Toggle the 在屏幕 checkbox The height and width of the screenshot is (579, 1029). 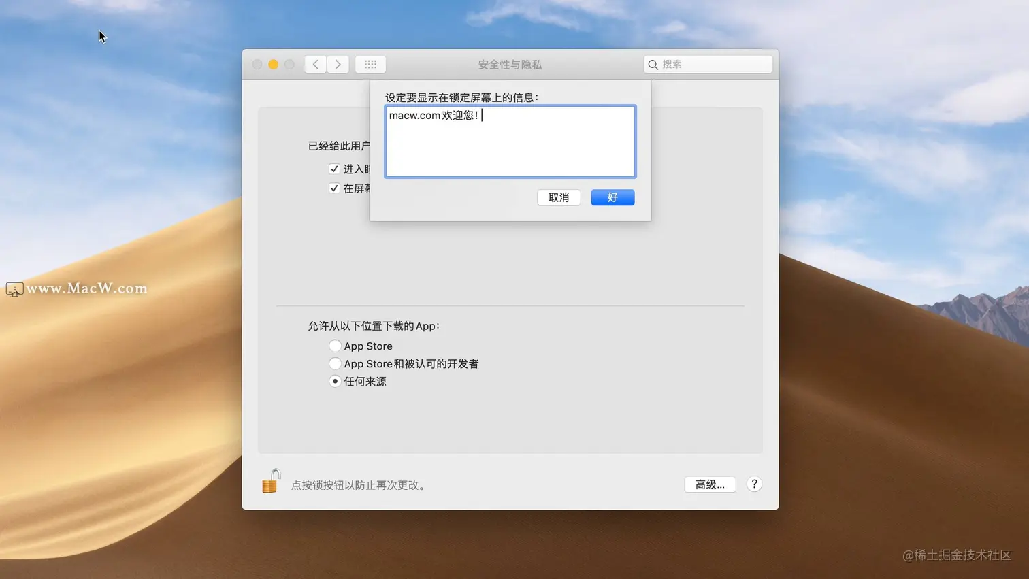pos(334,188)
